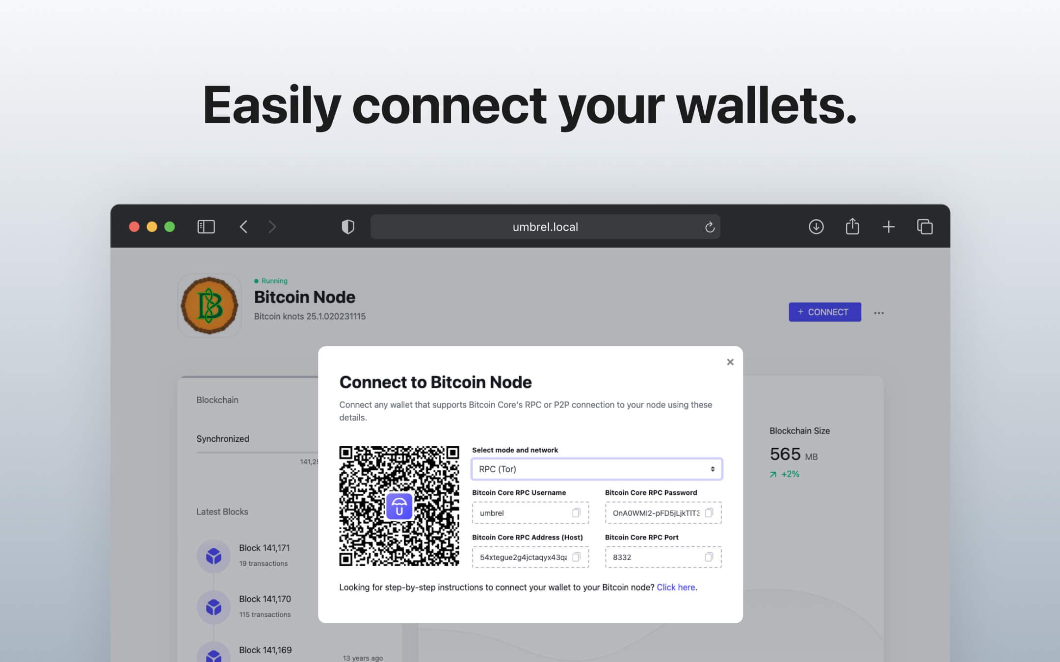Viewport: 1060px width, 662px height.
Task: Click here link for wallet instructions
Action: pos(675,587)
